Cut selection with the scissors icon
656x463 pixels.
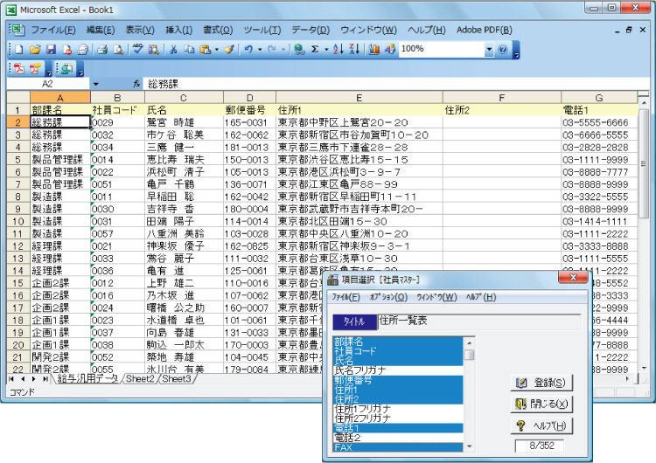(x=173, y=50)
